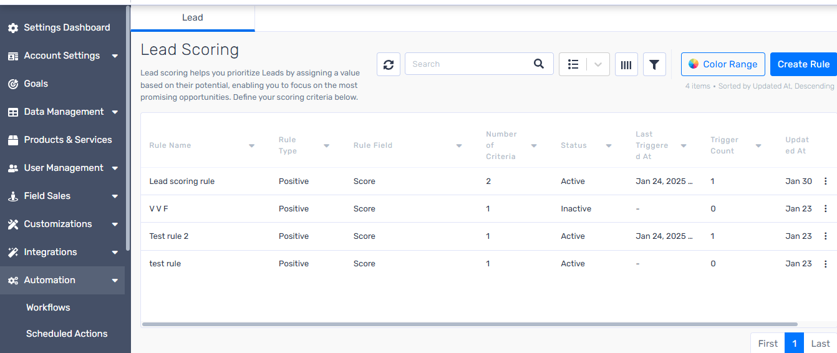Go to the Last page link
The image size is (837, 353).
coord(820,343)
